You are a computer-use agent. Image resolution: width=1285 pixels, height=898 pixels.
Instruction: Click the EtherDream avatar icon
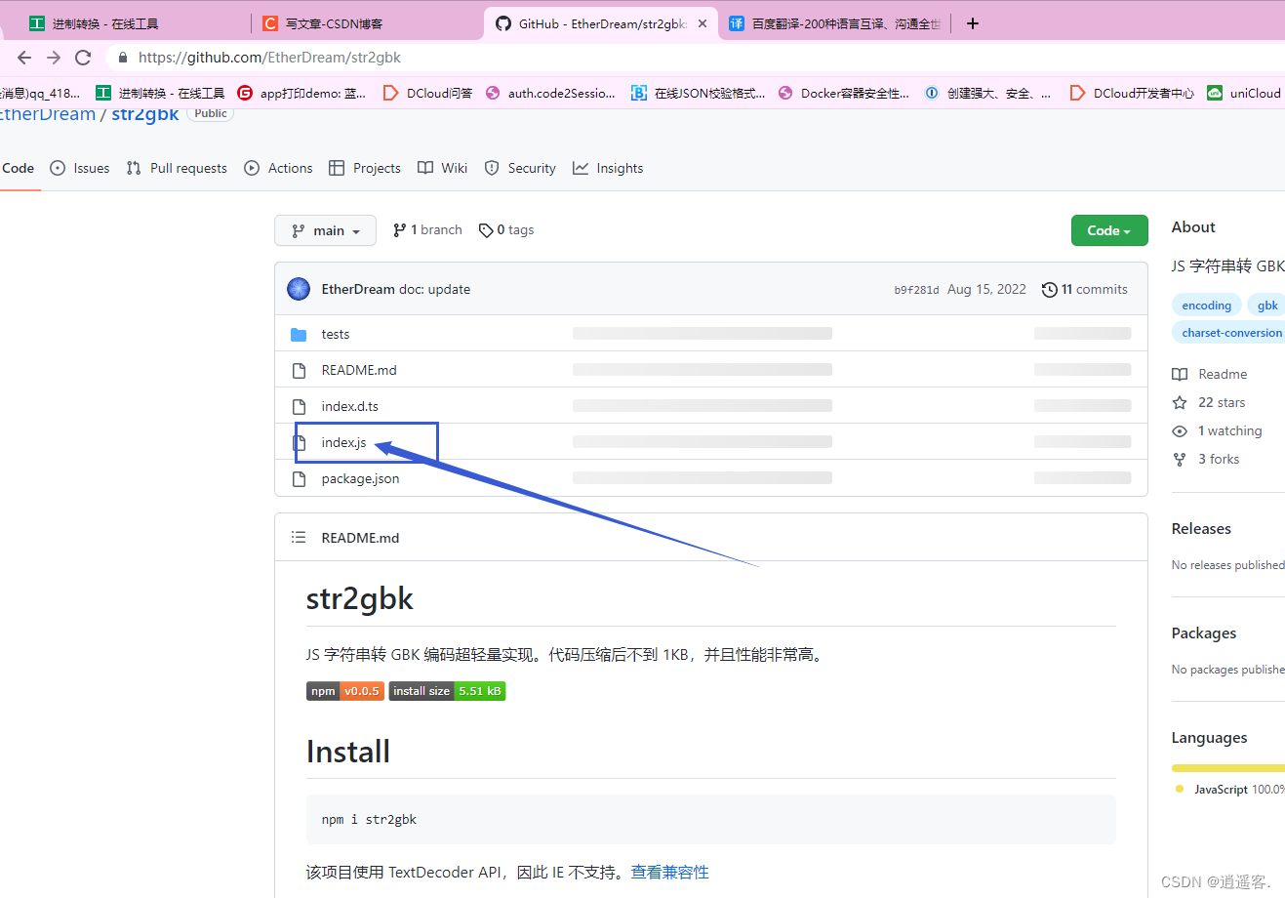tap(299, 289)
